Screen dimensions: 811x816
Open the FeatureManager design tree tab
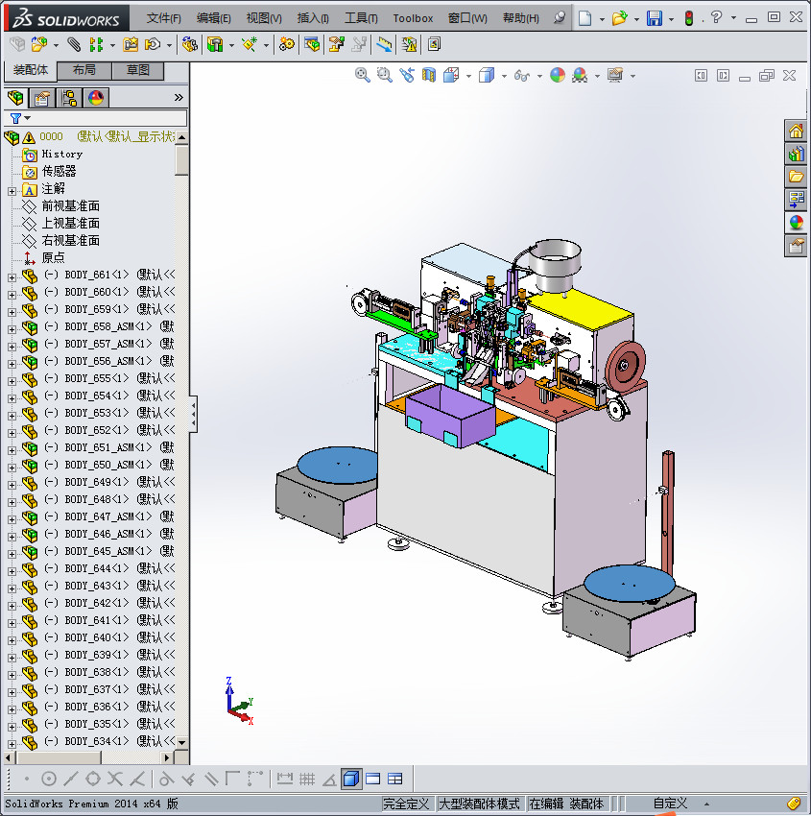point(15,98)
